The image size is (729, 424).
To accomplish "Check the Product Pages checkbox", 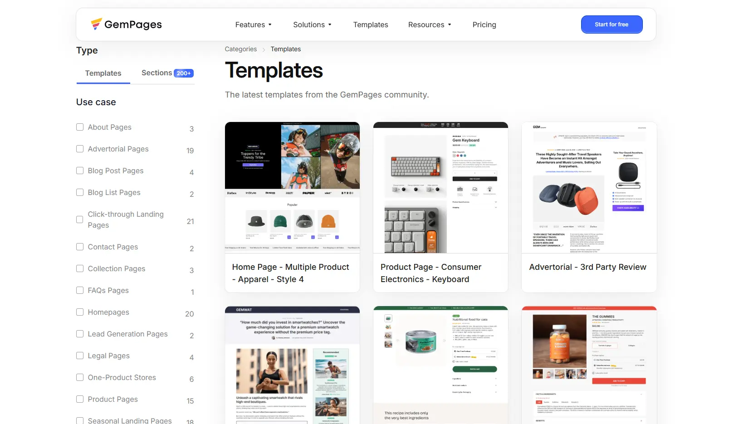I will coord(80,399).
